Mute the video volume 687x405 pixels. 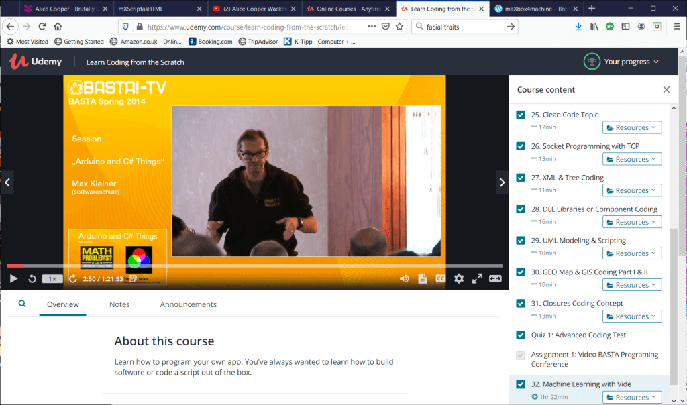coord(405,278)
